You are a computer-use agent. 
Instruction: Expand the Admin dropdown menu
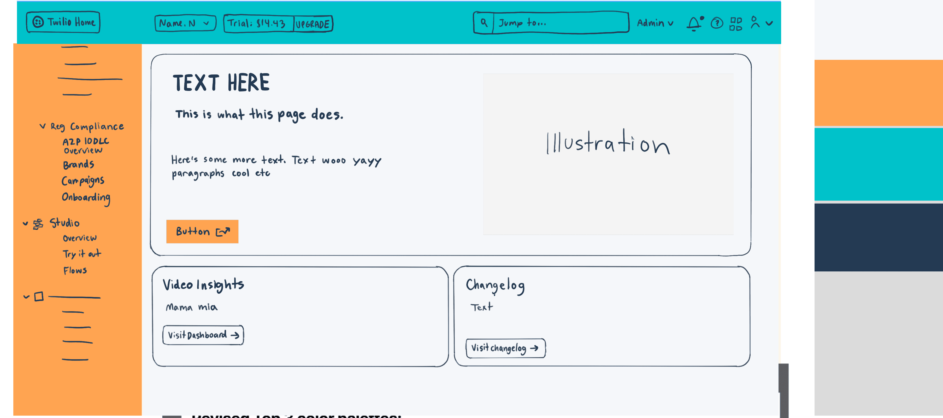(x=655, y=23)
